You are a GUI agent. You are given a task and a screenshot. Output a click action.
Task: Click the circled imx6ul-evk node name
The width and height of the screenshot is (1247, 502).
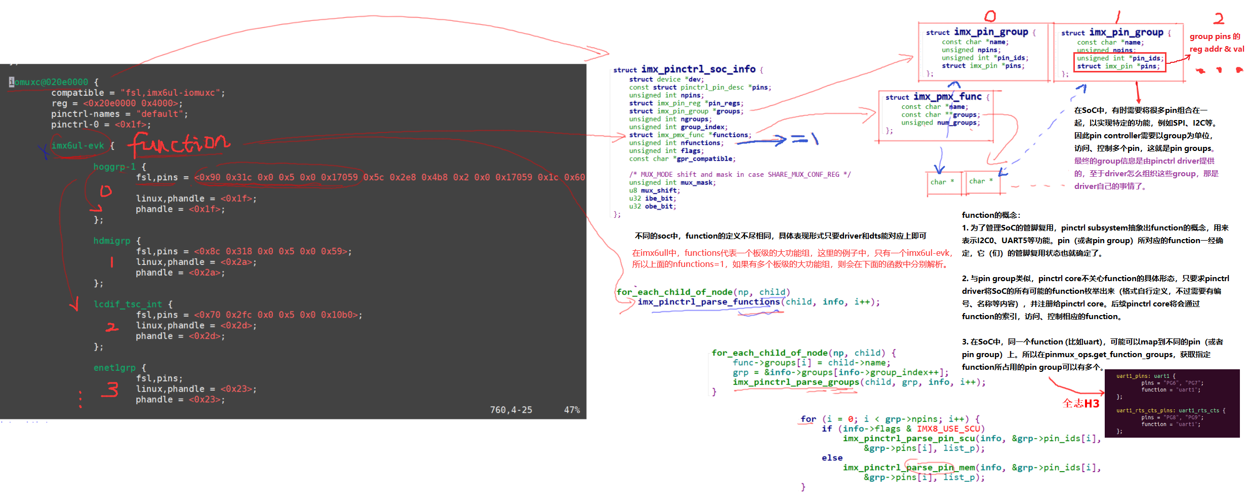[x=77, y=146]
